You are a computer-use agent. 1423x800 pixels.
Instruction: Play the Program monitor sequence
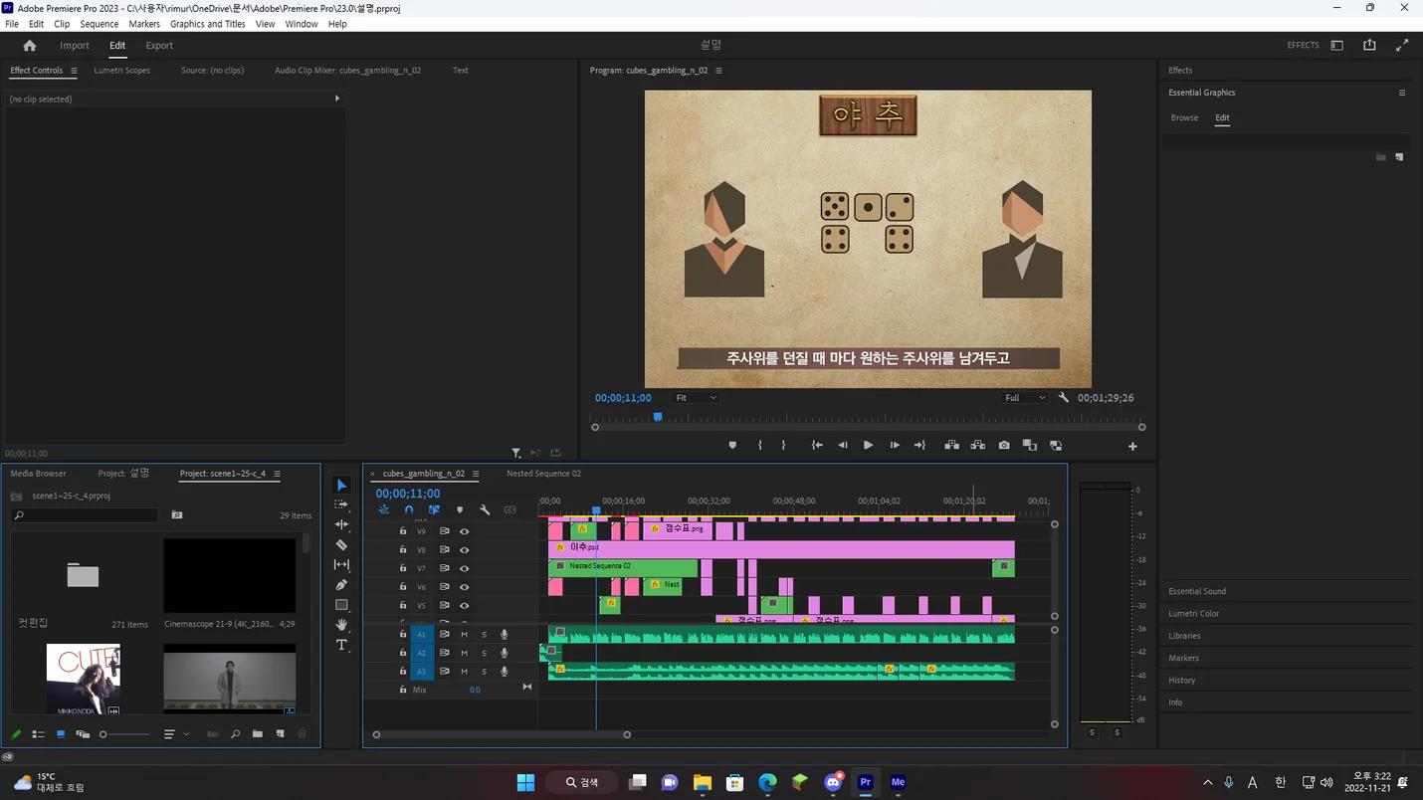(868, 445)
